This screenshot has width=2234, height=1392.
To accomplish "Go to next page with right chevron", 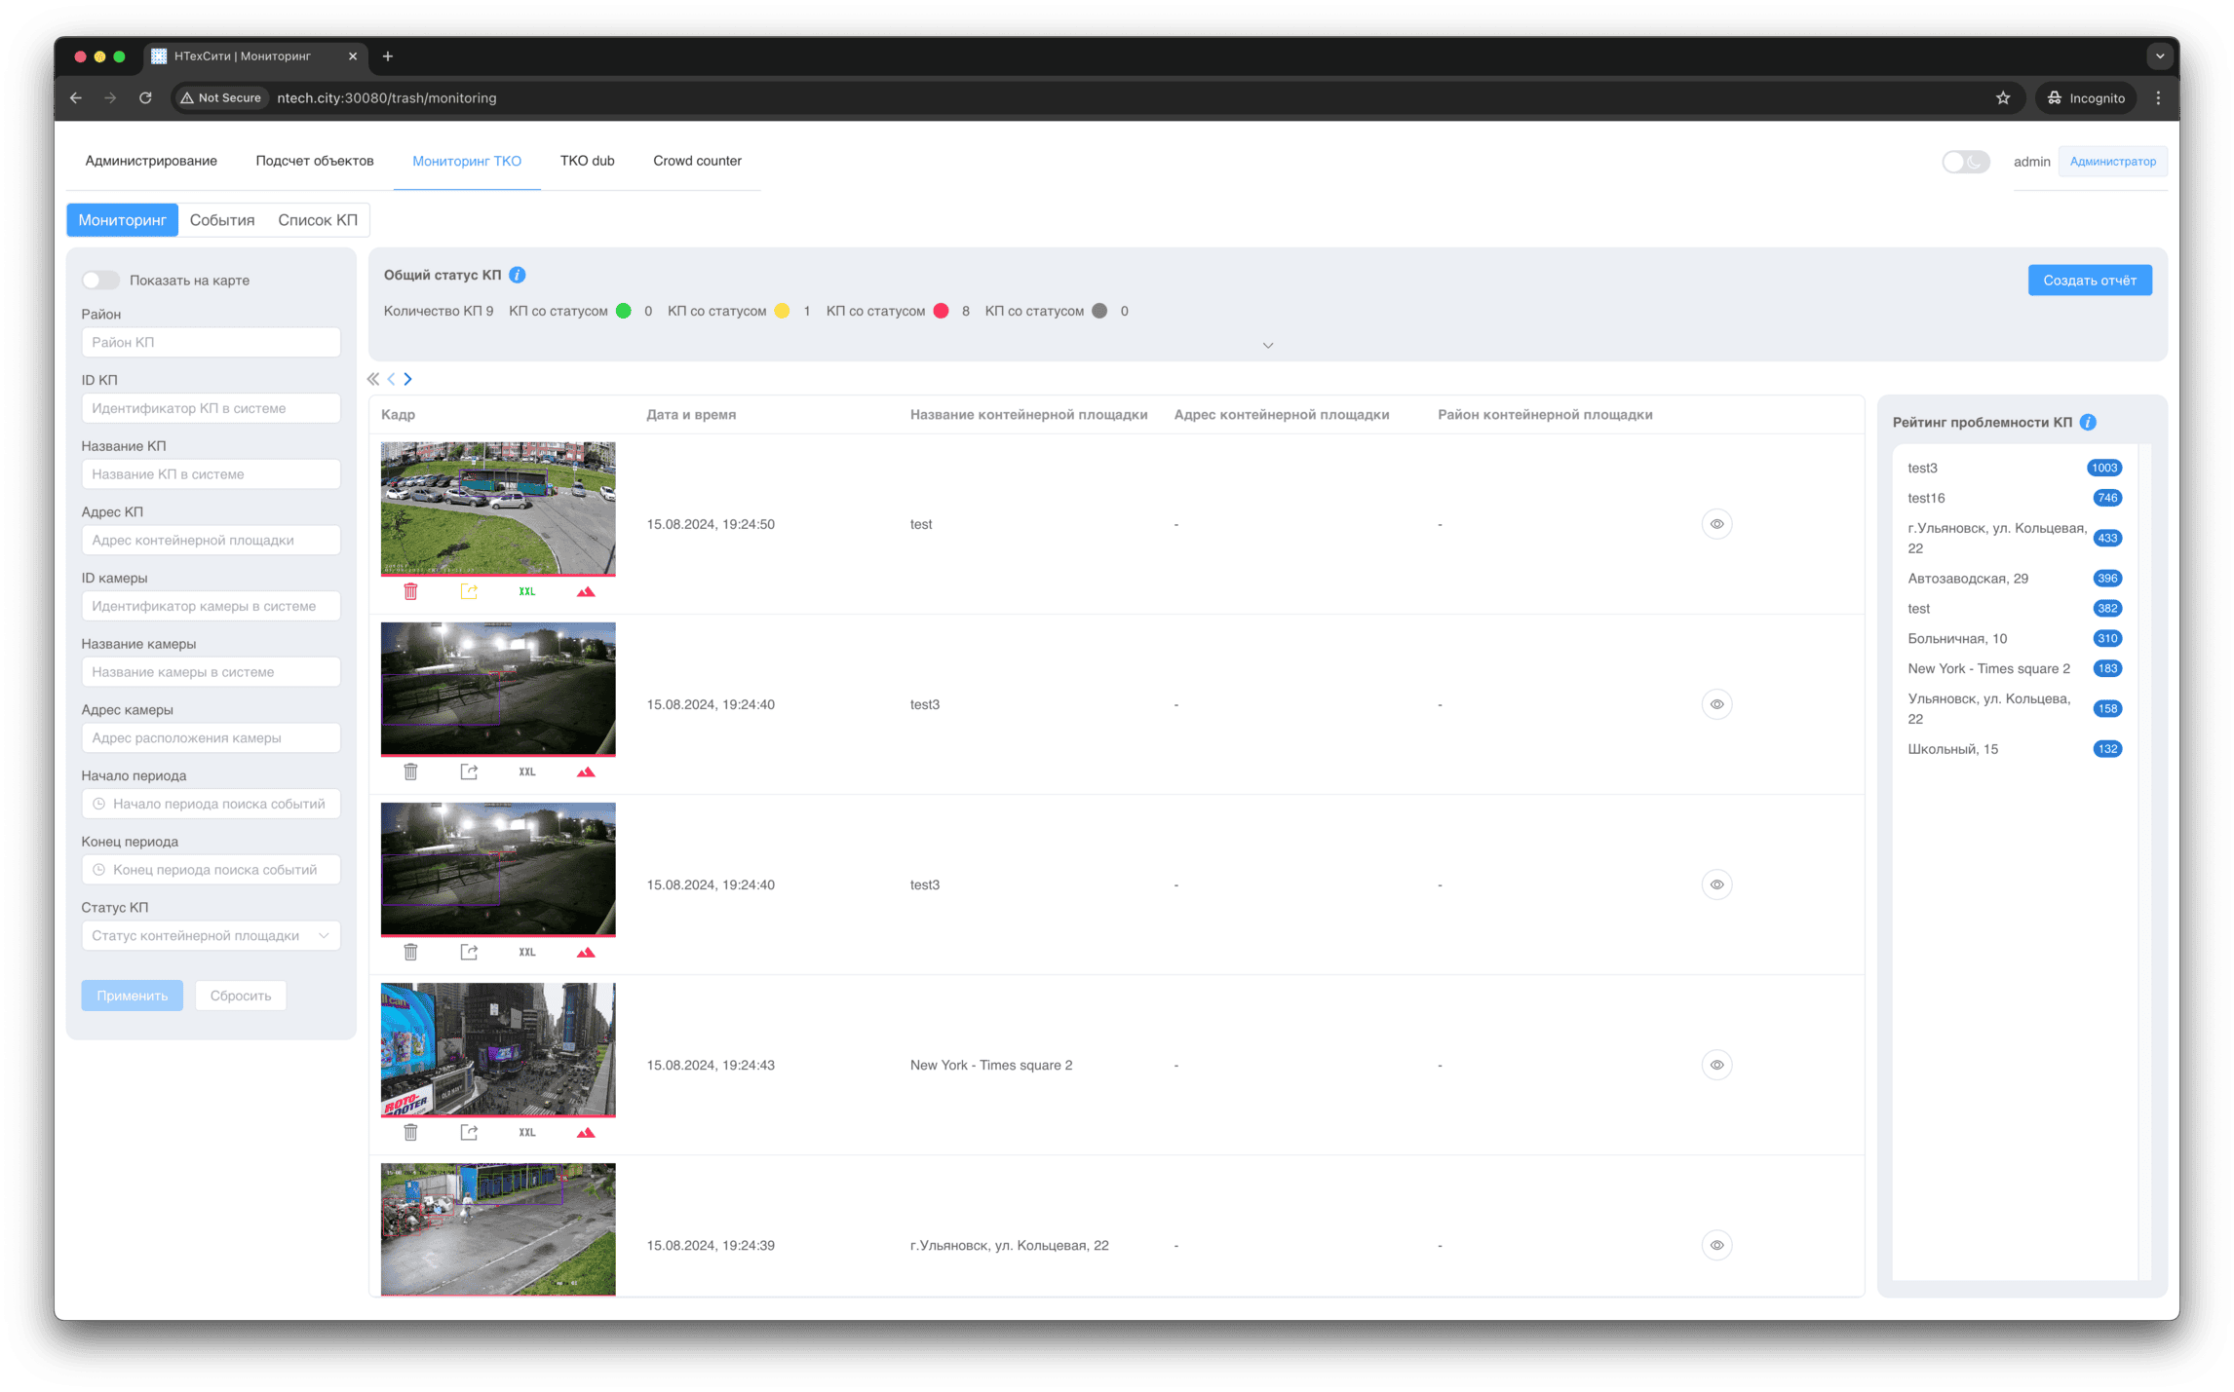I will [x=408, y=379].
